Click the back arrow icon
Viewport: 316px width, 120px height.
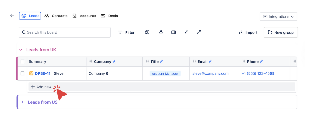pyautogui.click(x=12, y=16)
